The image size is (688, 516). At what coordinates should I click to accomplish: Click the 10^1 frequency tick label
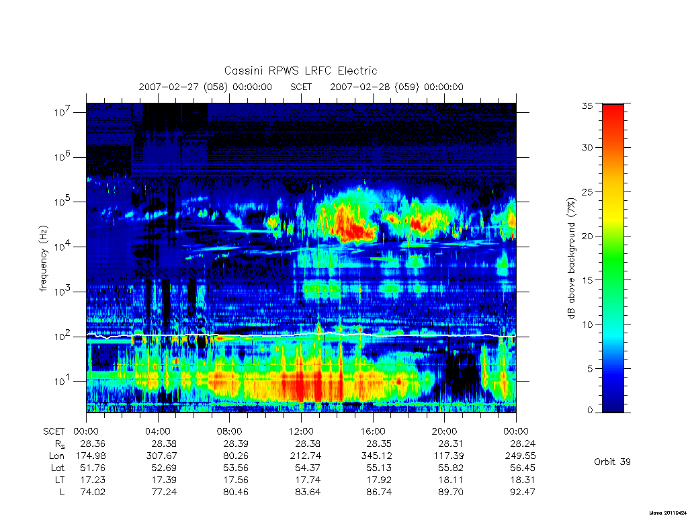[63, 381]
